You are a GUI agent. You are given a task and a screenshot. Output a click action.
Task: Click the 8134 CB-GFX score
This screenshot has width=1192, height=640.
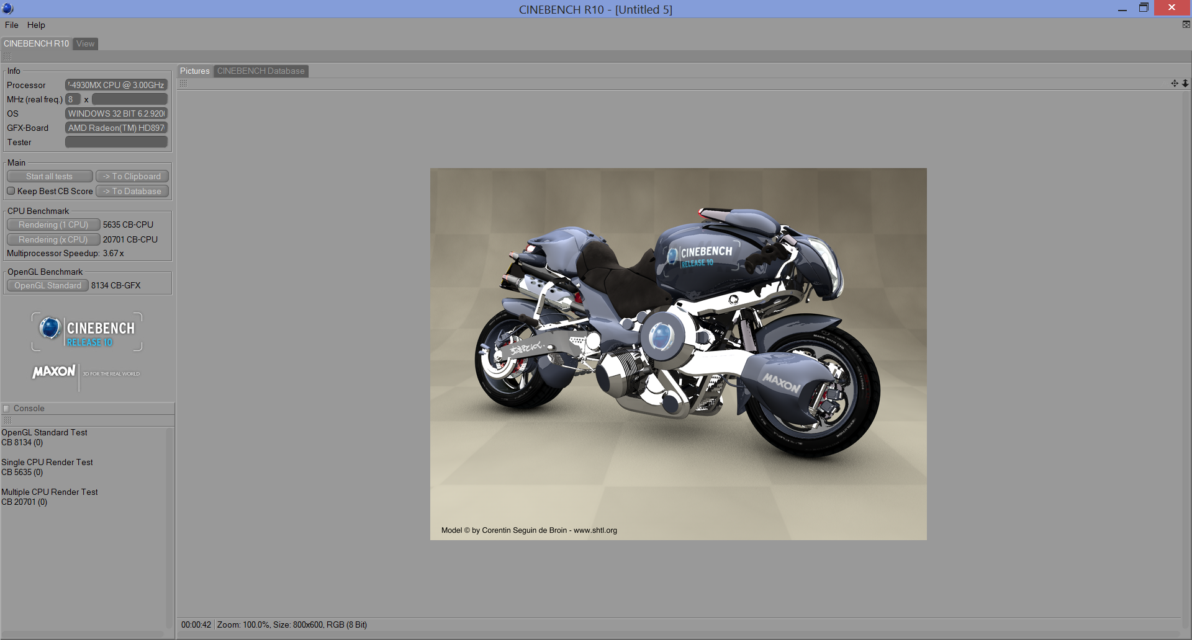click(116, 285)
